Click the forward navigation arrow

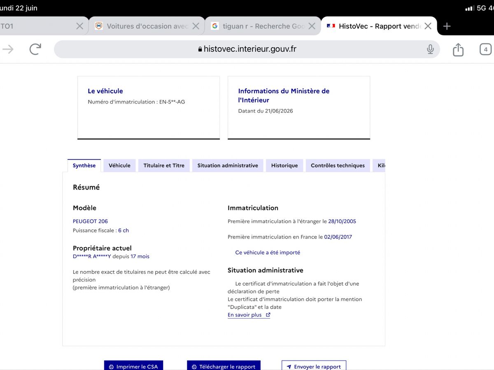tap(8, 49)
